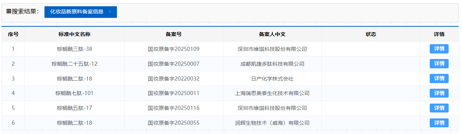
Task: Select the cell 棕榈酰三肽-38
Action: pyautogui.click(x=74, y=49)
